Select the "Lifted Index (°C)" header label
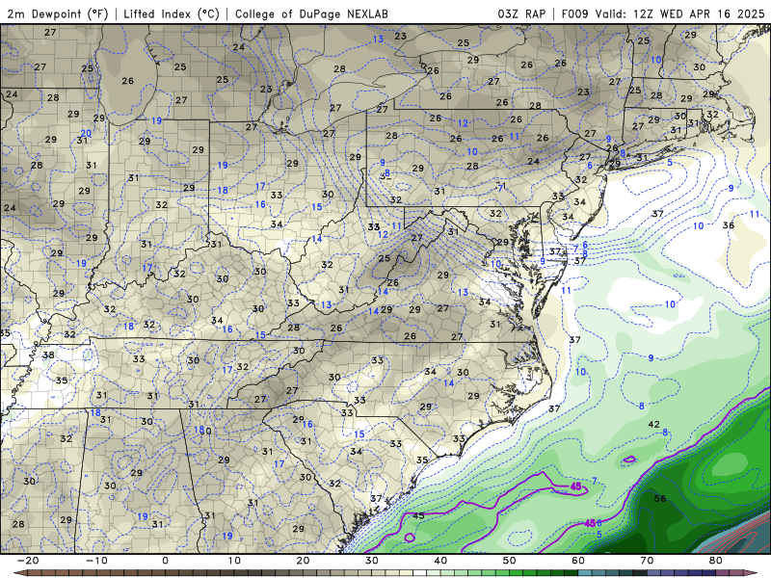The width and height of the screenshot is (771, 578). tap(172, 13)
